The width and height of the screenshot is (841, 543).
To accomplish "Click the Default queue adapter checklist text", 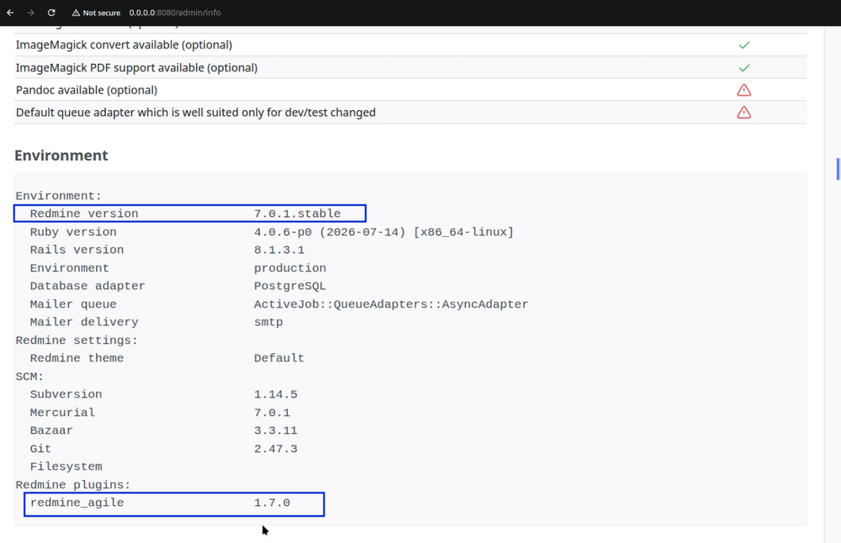I will click(x=196, y=113).
